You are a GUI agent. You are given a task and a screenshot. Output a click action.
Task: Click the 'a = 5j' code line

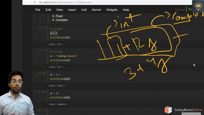coord(55,93)
